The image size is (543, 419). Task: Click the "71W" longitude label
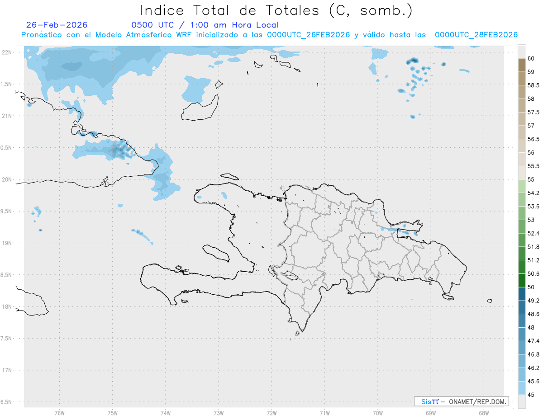(x=324, y=413)
